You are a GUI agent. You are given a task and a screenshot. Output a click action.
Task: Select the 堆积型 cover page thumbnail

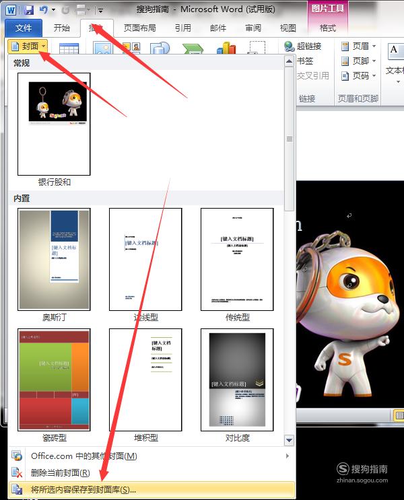point(145,380)
